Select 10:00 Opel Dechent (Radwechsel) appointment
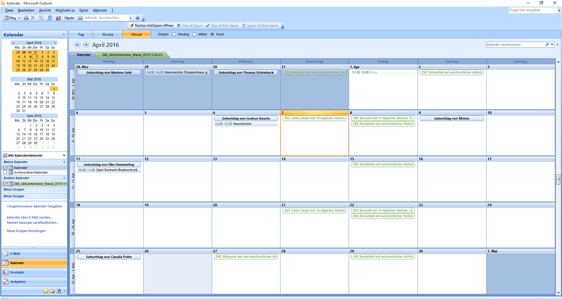Viewport: 562px width, 299px height. click(109, 170)
